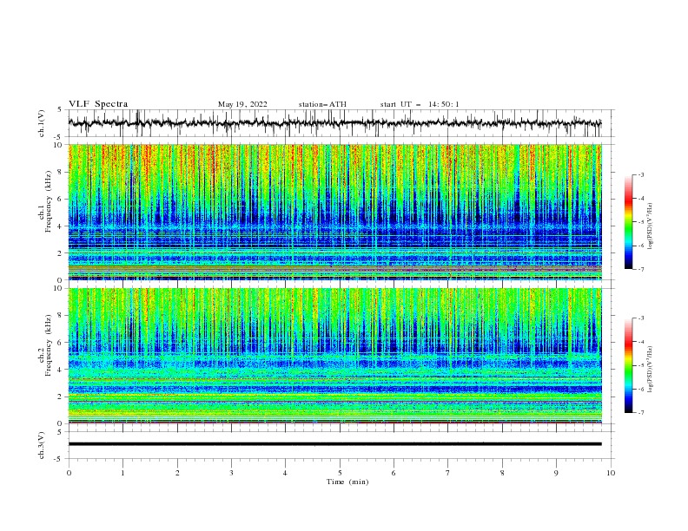
Task: Click the -5 tick on ch.2 colorbar
Action: (640, 365)
